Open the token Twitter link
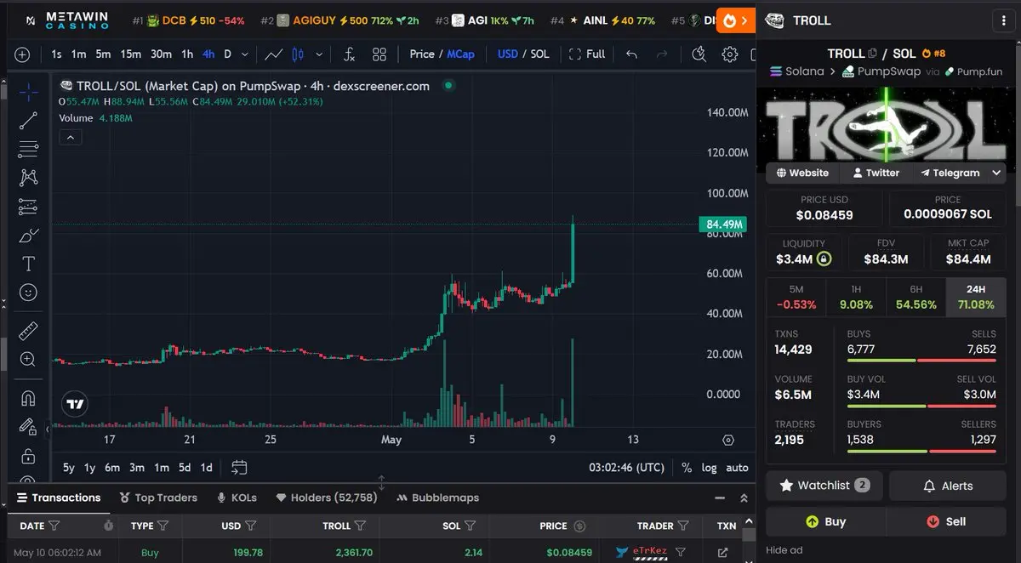The height and width of the screenshot is (563, 1021). click(x=875, y=173)
